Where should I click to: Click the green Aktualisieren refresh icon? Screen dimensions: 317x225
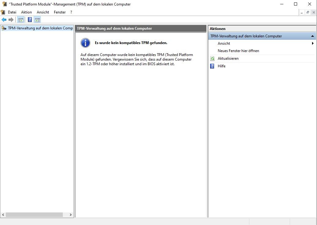pyautogui.click(x=212, y=58)
